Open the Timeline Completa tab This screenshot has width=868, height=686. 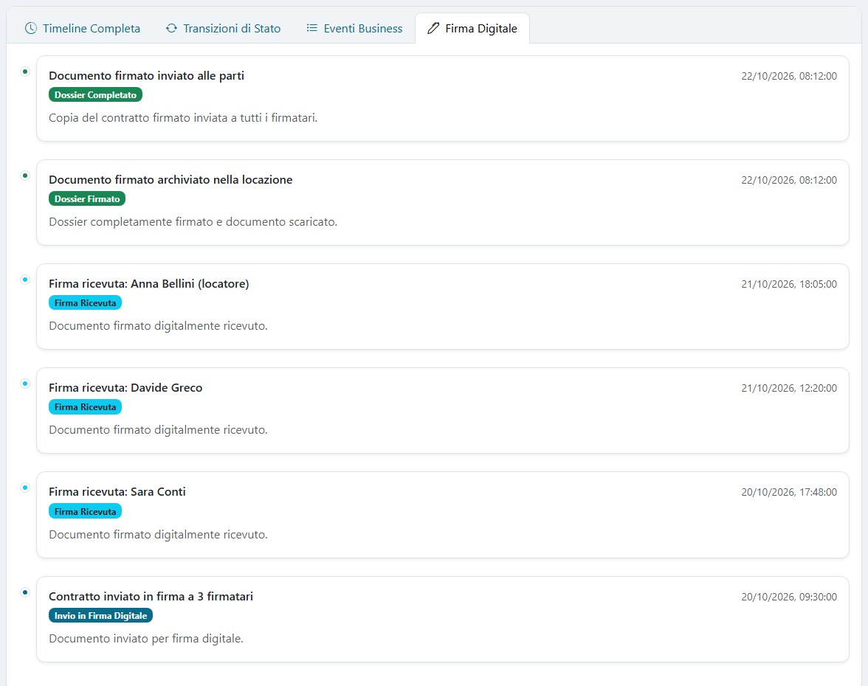click(83, 28)
